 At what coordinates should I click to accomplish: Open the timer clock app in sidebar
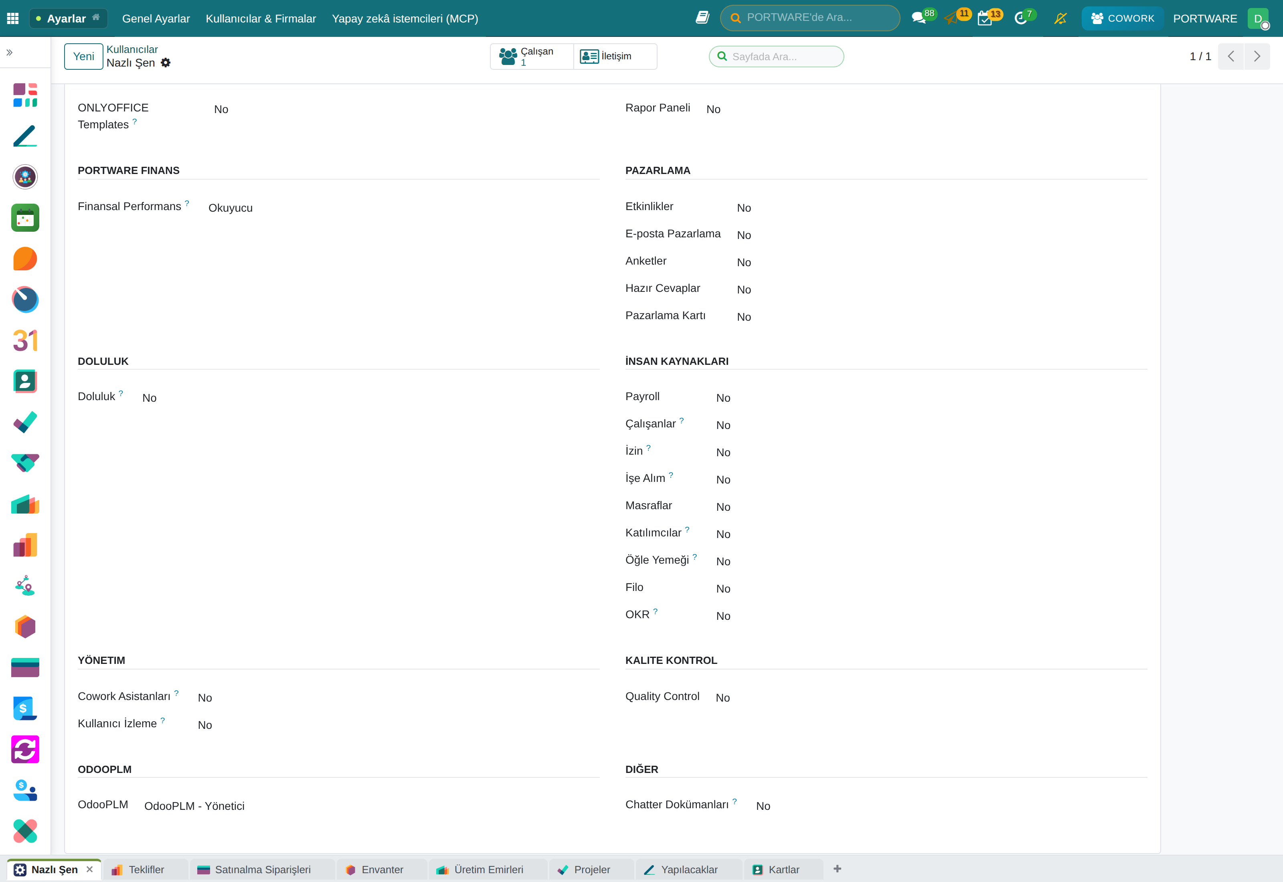[x=25, y=299]
